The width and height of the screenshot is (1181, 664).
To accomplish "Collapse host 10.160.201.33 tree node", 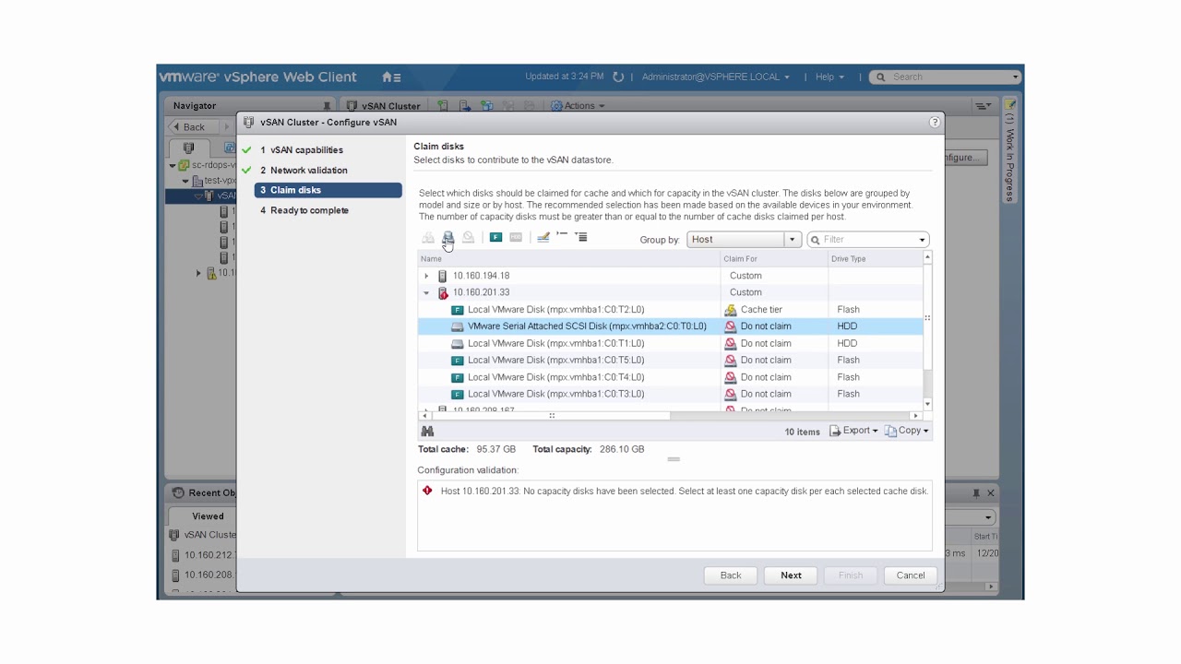I will [426, 292].
